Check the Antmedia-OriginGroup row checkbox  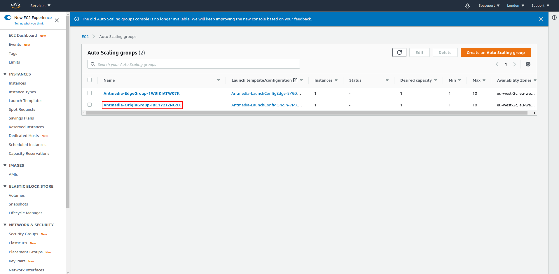[x=90, y=105]
